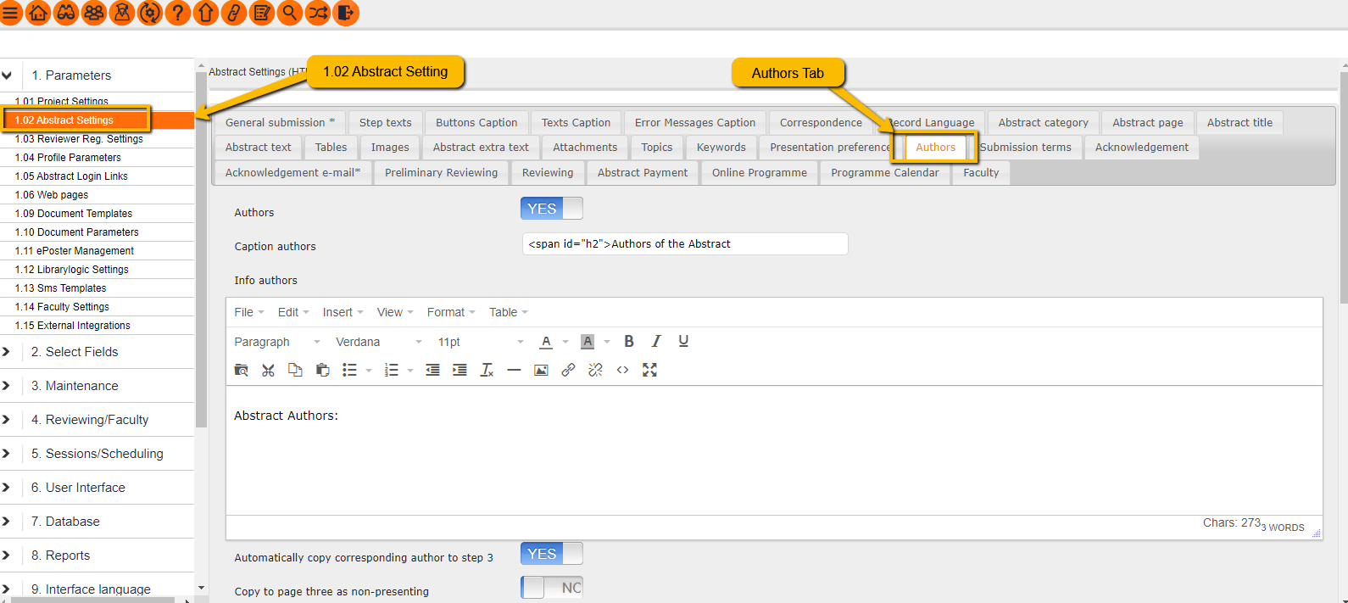Toggle automatically copy corresponding author switch

pos(551,554)
